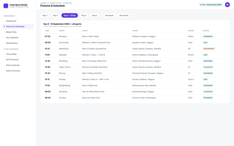This screenshot has height=146, width=234.
Task: Switch to Day 4 tab
Action: (84, 15)
